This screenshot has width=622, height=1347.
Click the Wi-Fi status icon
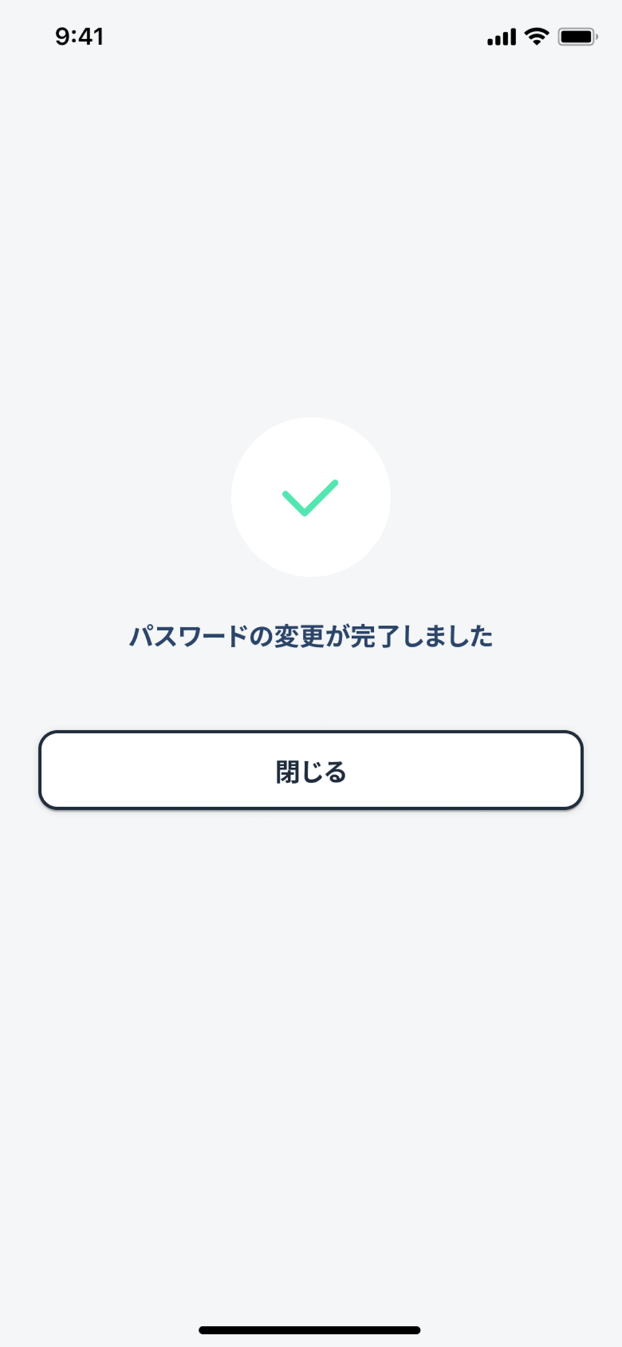click(536, 36)
